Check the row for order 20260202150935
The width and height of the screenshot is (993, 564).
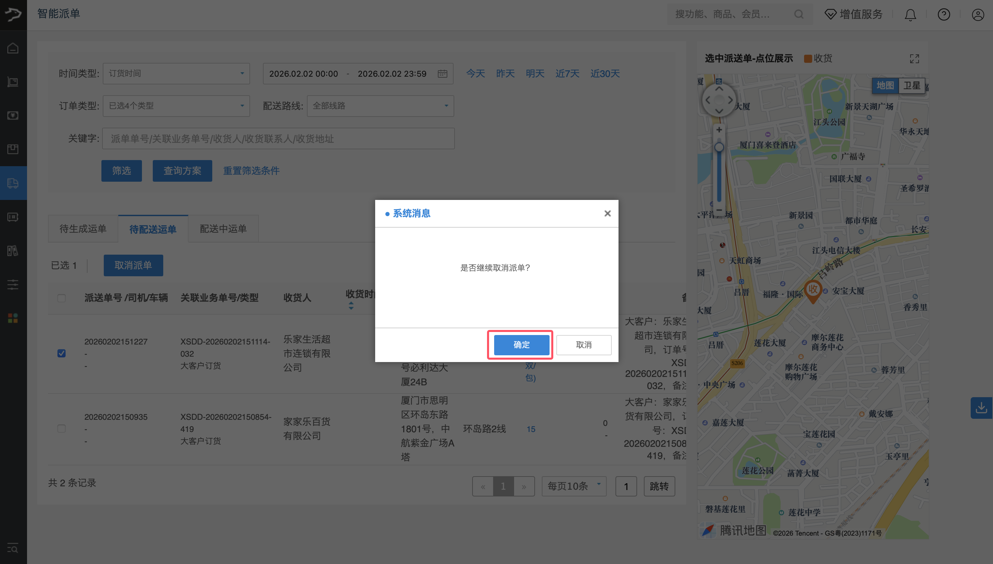61,429
